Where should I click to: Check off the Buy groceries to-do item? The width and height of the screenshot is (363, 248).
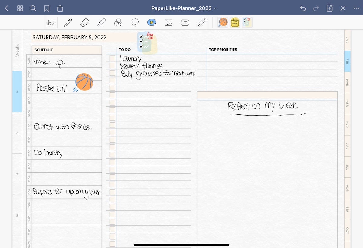click(x=112, y=73)
